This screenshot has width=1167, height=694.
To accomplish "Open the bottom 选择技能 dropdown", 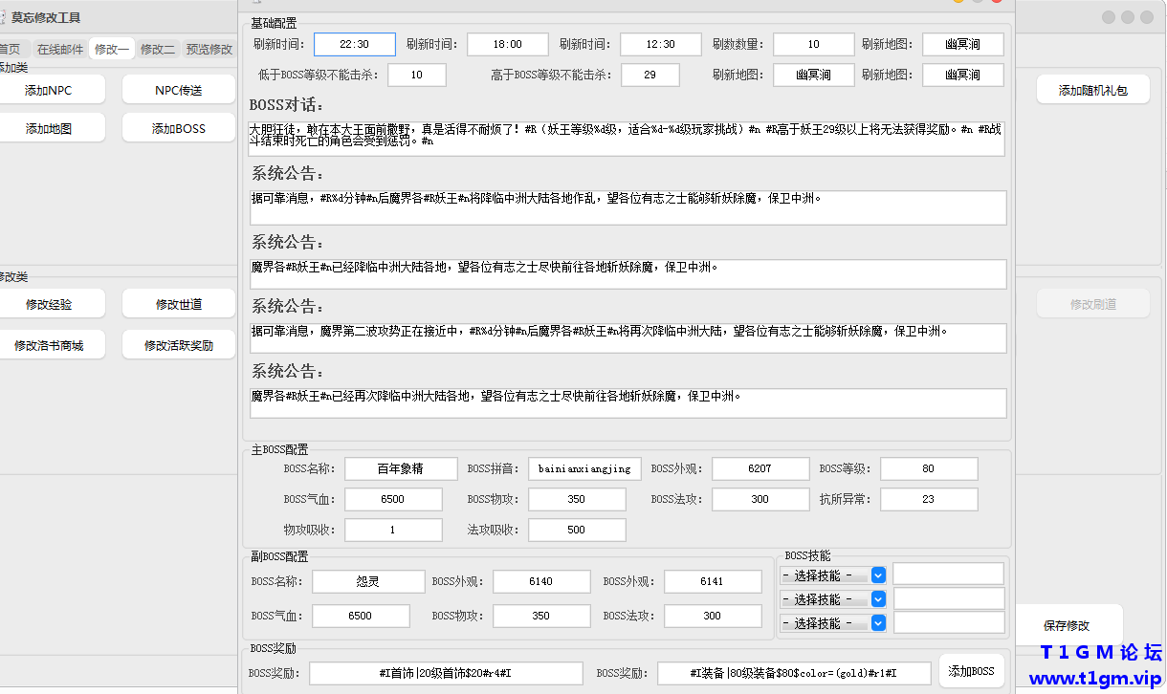I will [x=833, y=622].
